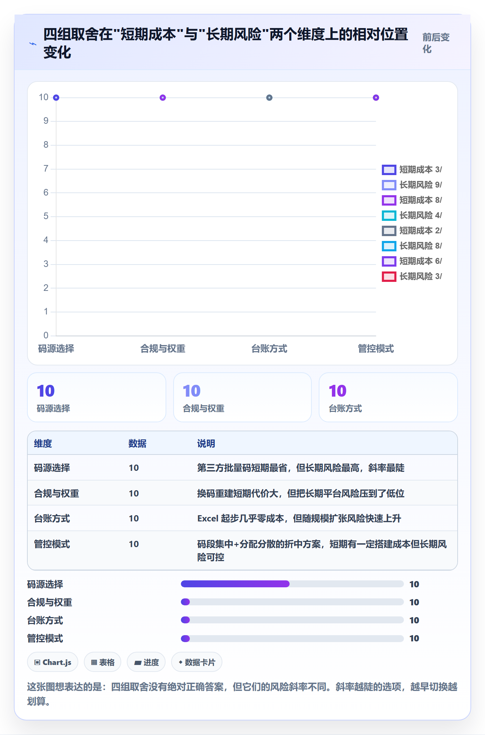Click the blue swatch of 长期风险 8/
The width and height of the screenshot is (485, 735).
point(389,246)
